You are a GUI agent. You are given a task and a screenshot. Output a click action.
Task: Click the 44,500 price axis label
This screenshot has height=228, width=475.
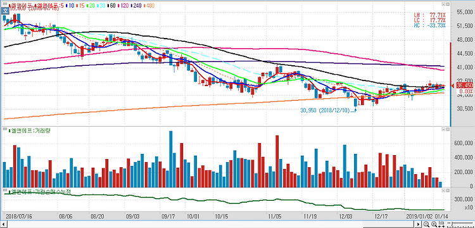click(465, 53)
